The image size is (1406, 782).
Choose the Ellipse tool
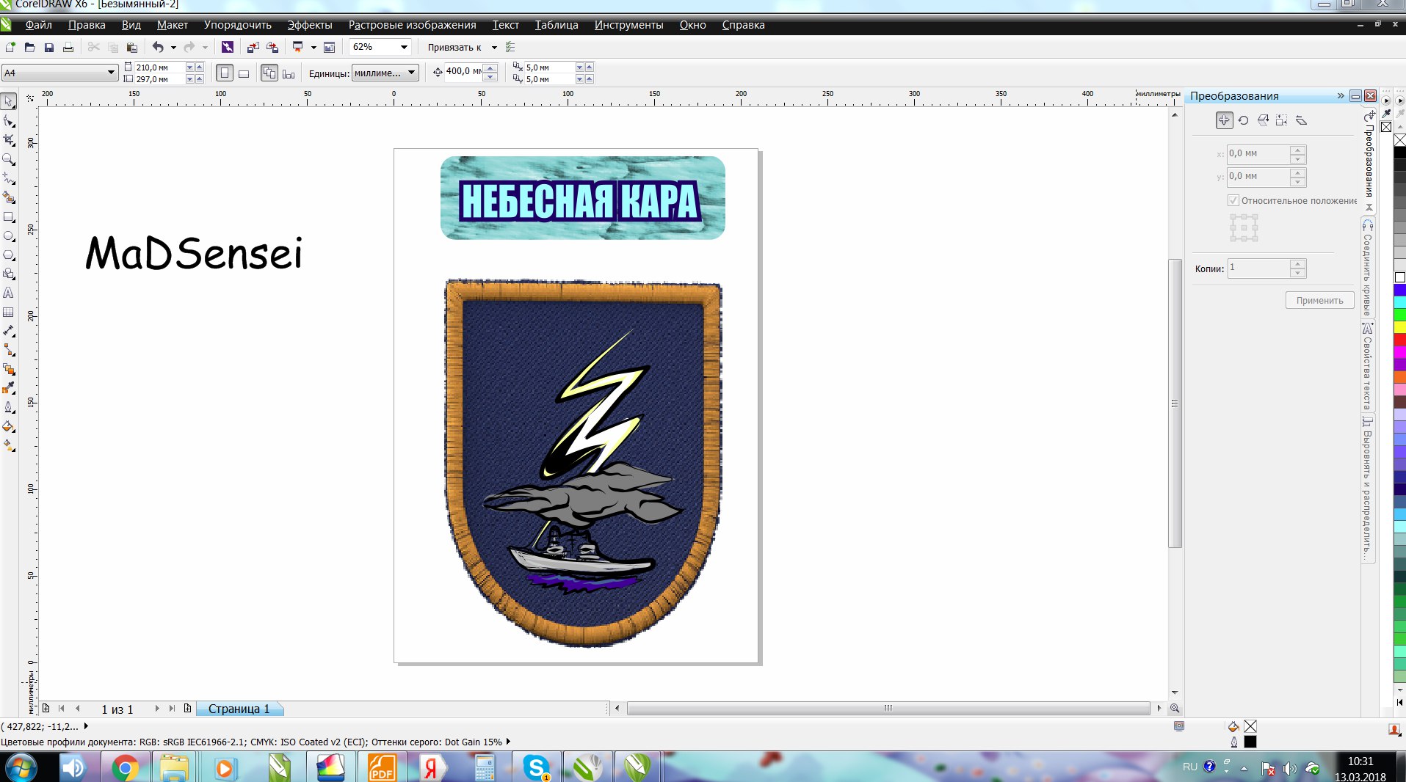9,236
